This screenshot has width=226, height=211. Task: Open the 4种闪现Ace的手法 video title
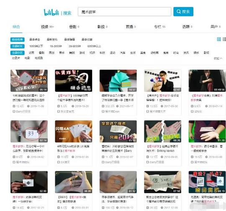click(x=73, y=148)
